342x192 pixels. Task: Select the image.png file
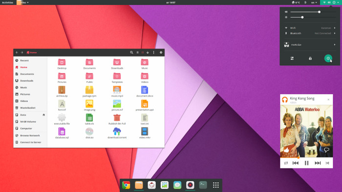tap(89, 104)
